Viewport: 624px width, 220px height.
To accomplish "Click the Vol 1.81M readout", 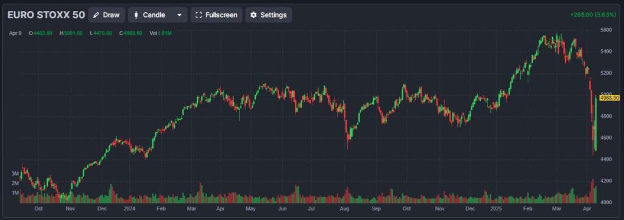I will click(x=160, y=33).
